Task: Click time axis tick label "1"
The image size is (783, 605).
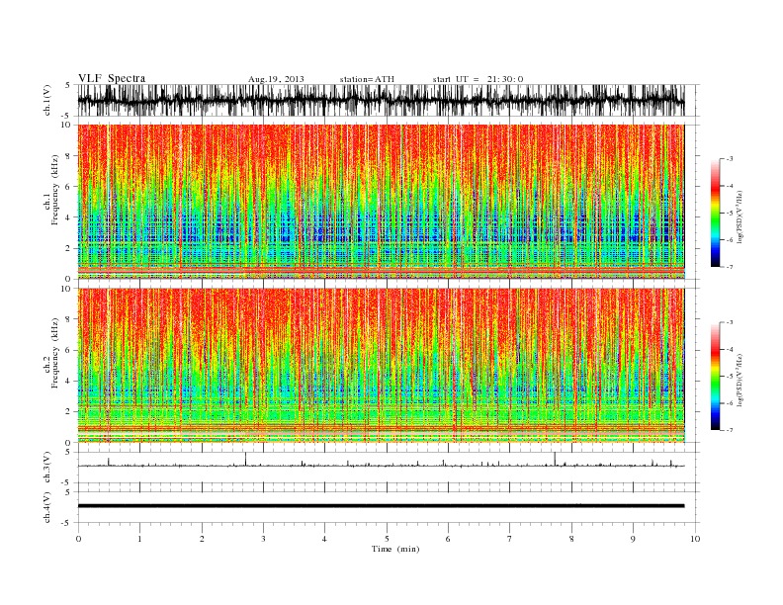Action: [x=139, y=539]
